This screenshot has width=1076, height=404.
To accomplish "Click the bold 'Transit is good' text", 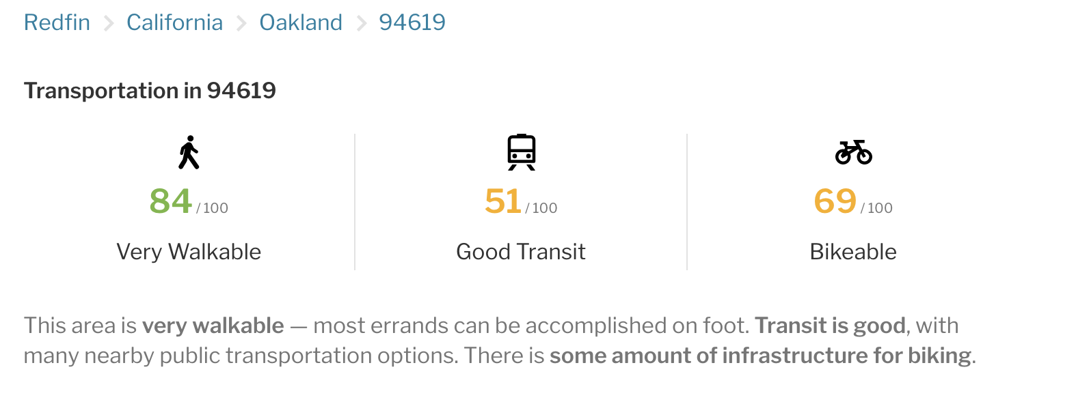I will point(831,326).
